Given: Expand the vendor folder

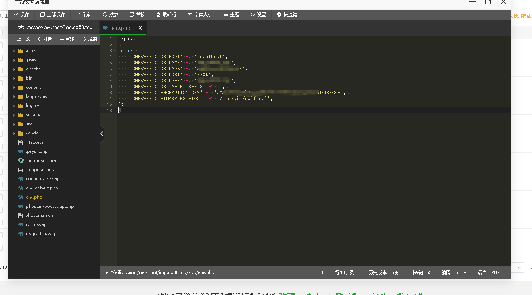Looking at the screenshot, I should (14, 133).
